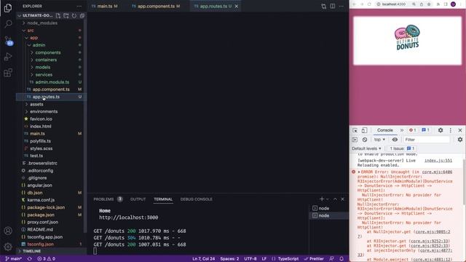
Task: Close the terminal panel
Action: point(342,199)
